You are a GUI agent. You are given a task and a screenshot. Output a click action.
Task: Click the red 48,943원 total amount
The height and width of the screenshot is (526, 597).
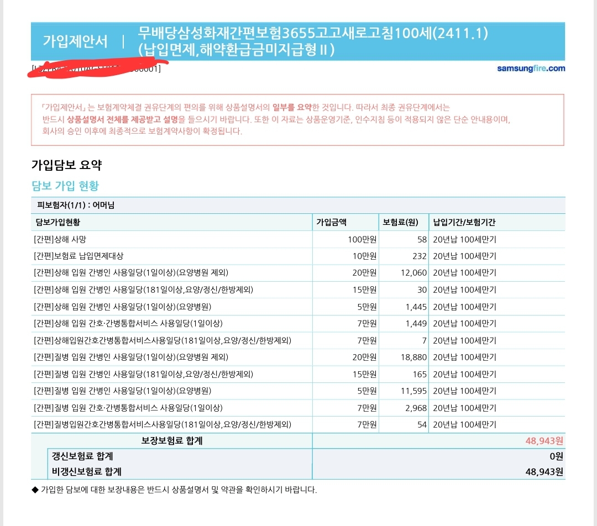[544, 440]
